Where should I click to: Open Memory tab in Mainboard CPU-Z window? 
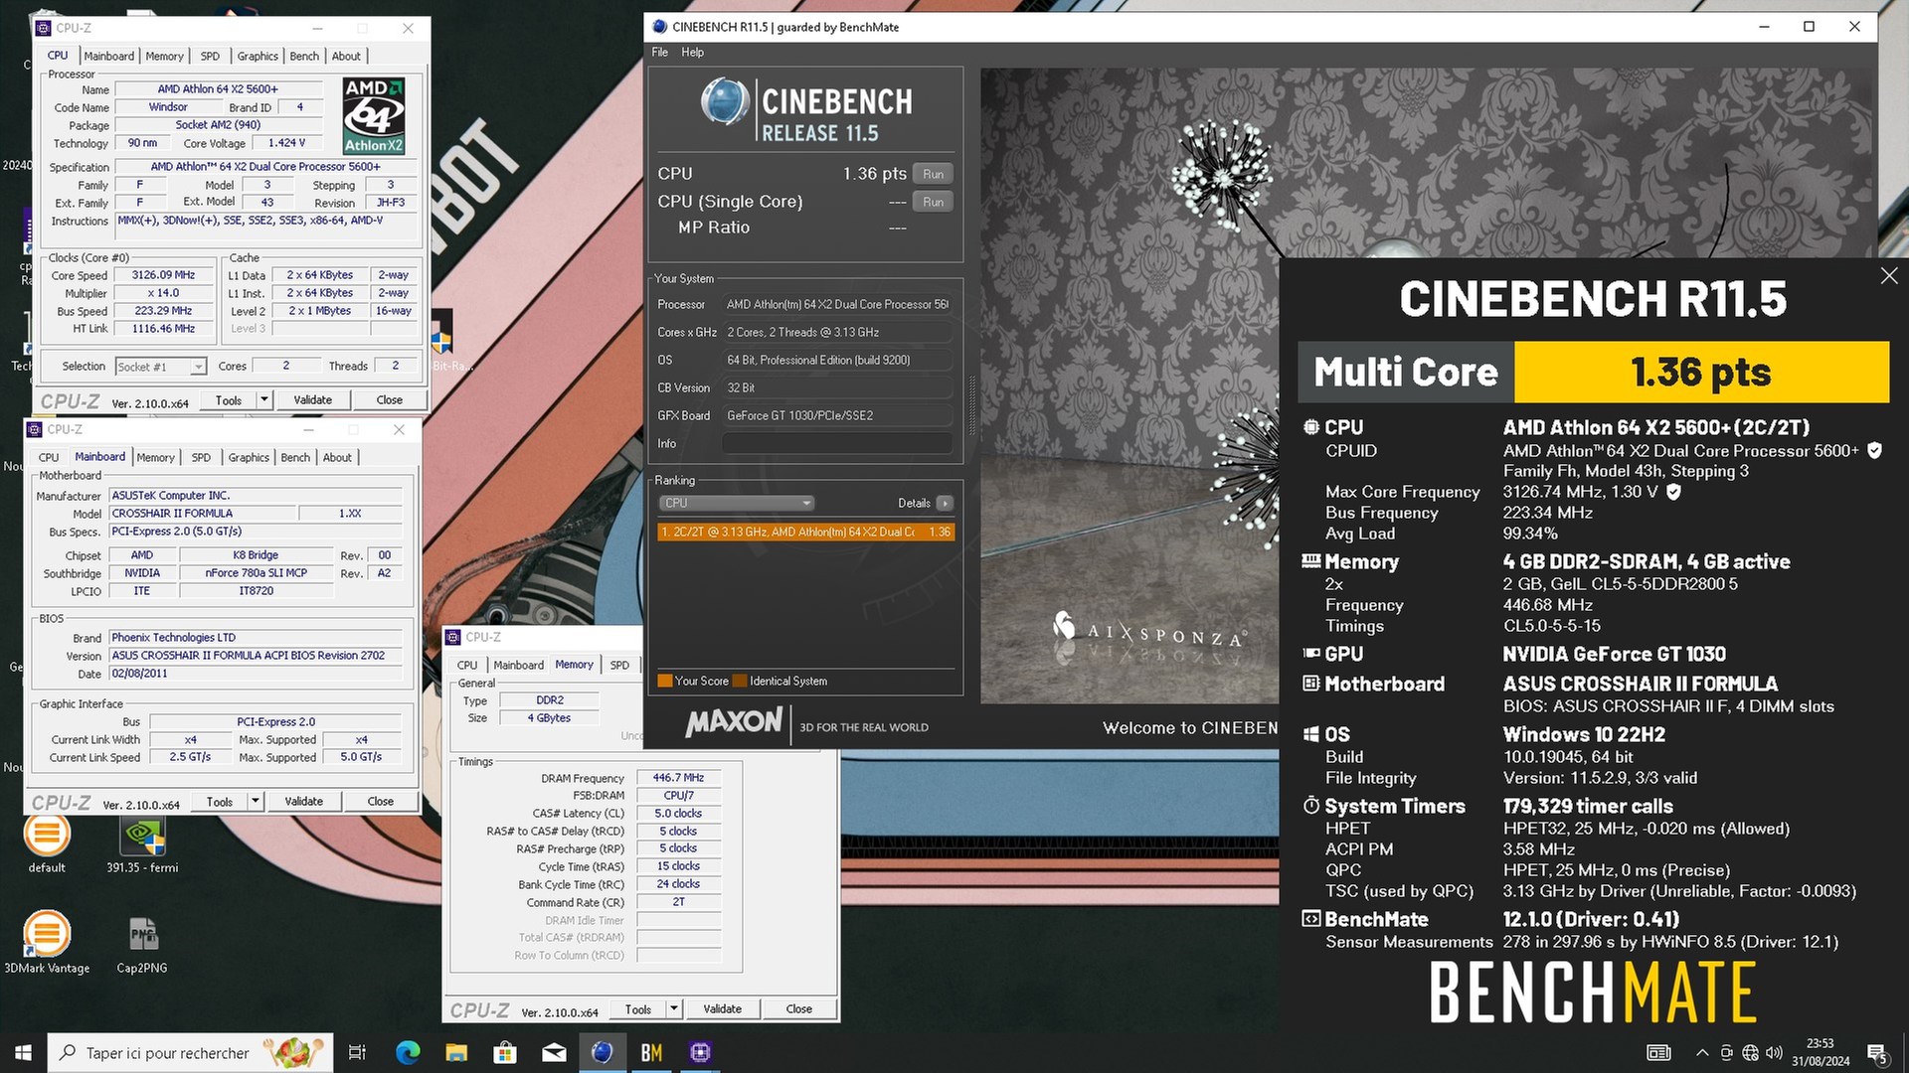[155, 457]
